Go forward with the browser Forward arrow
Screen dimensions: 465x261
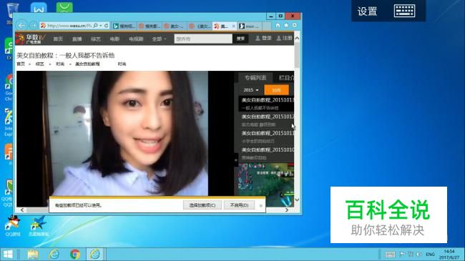click(33, 26)
